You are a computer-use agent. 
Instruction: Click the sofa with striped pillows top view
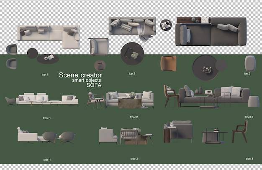(x=132, y=26)
